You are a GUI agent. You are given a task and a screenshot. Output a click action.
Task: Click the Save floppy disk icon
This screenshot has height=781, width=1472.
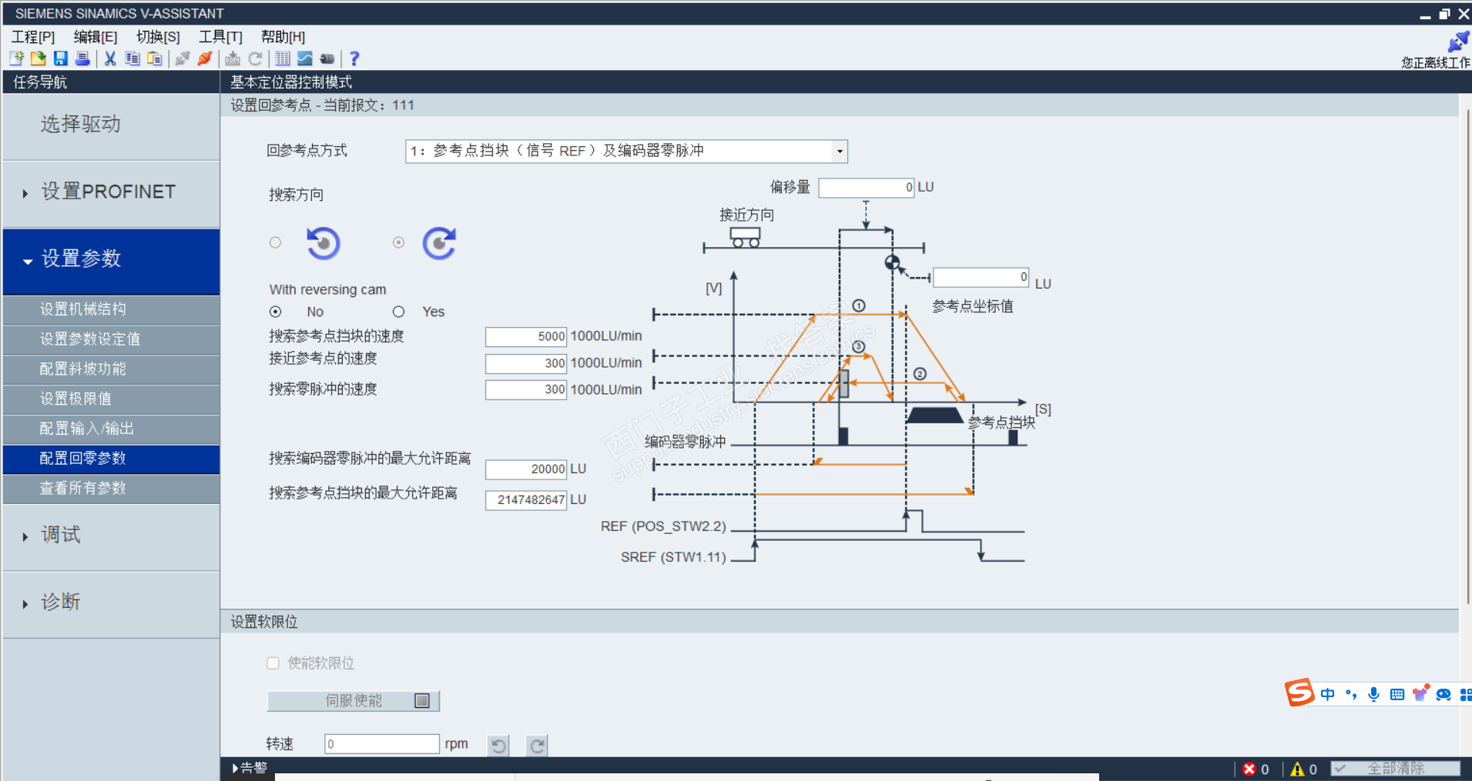pos(60,58)
